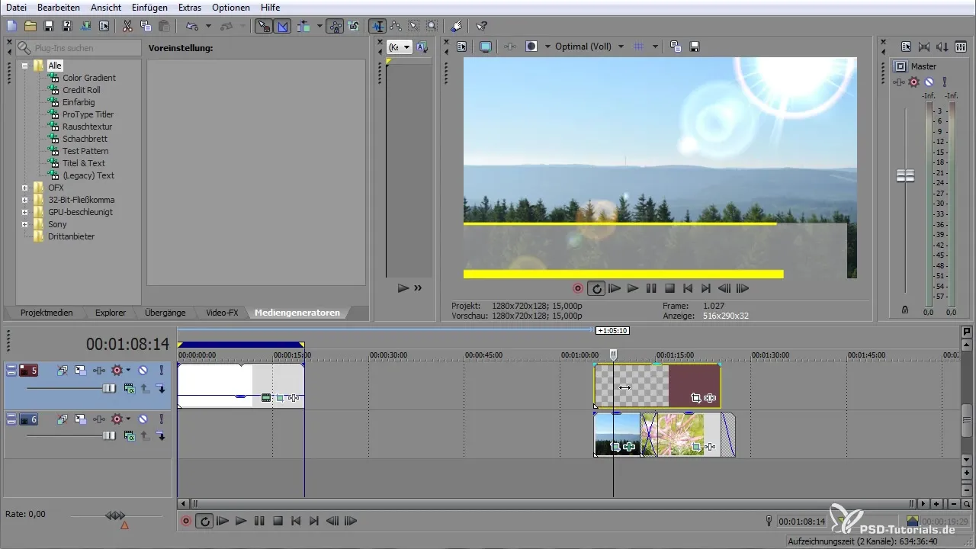Mute track 6
Viewport: 976px width, 549px height.
point(143,419)
